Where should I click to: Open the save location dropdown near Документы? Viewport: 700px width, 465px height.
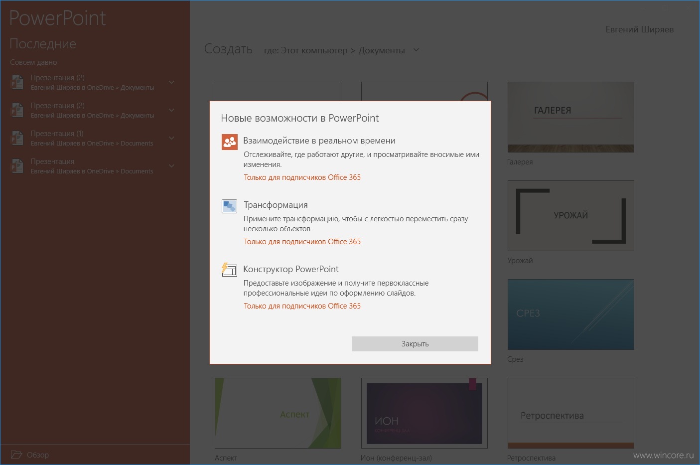point(417,50)
